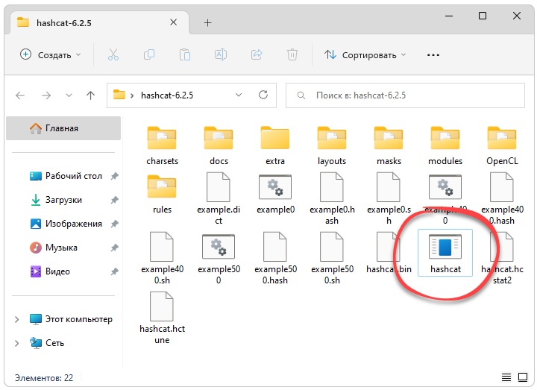Image resolution: width=537 pixels, height=390 pixels.
Task: Unpin Музыка using pin icon
Action: pyautogui.click(x=114, y=248)
